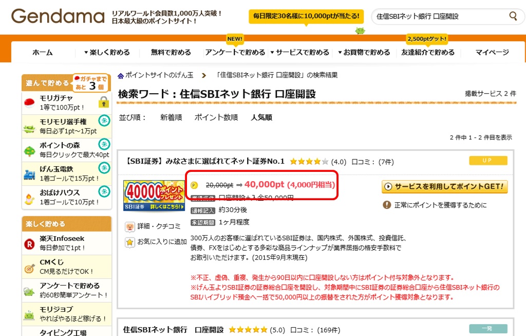Image resolution: width=526 pixels, height=336 pixels.
Task: Open モリモリ選手権 in the sidebar
Action: pos(66,127)
